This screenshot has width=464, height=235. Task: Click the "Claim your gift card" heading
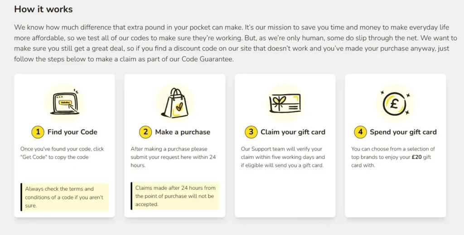coord(293,132)
